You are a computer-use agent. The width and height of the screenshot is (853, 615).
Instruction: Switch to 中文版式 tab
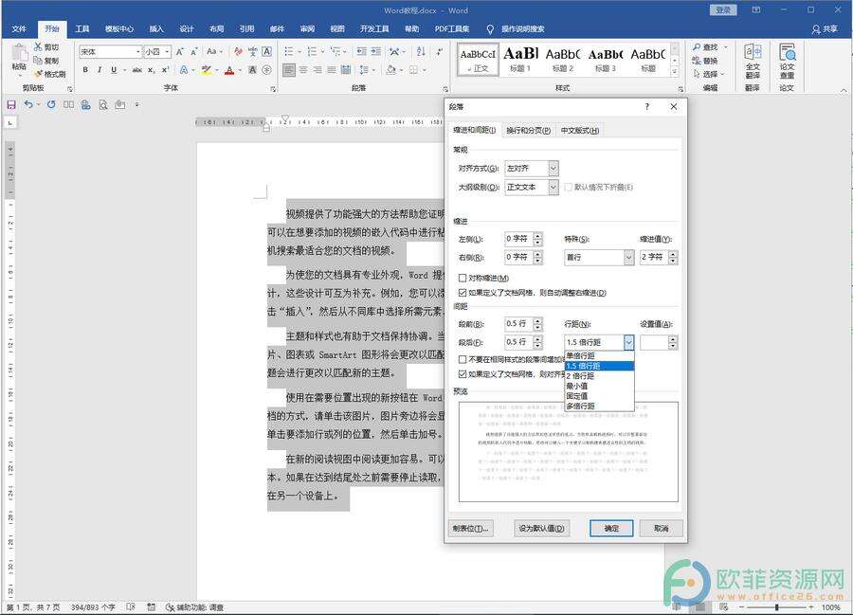[x=580, y=131]
